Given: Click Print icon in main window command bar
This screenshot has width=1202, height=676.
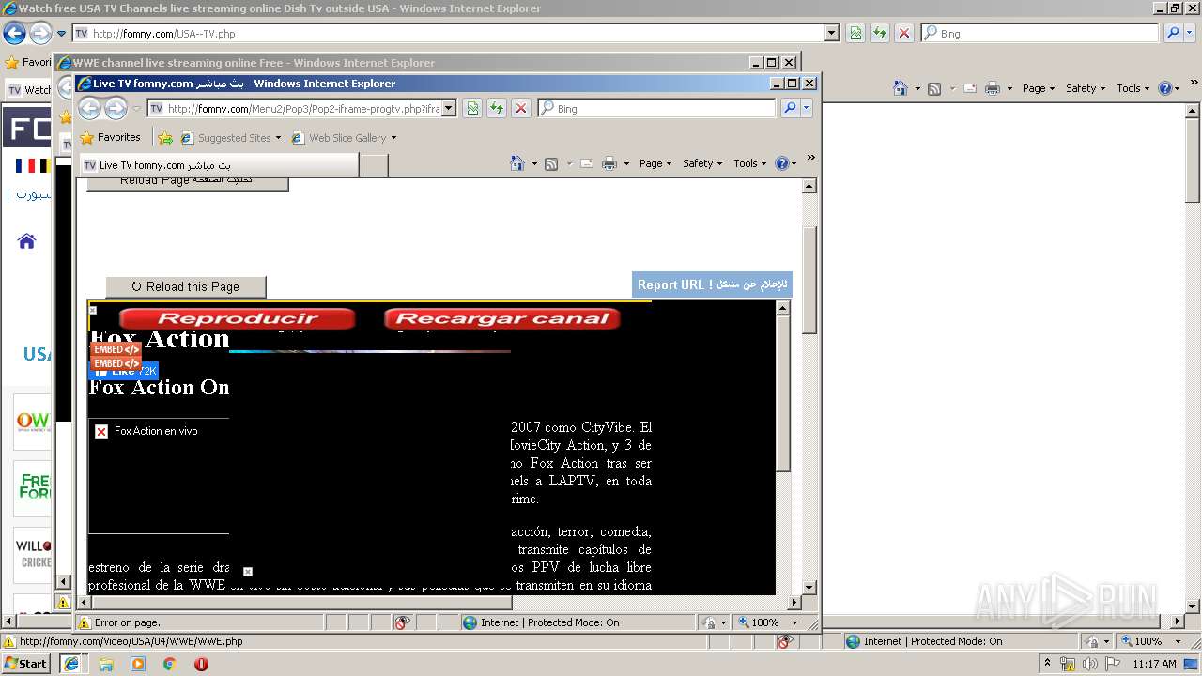Looking at the screenshot, I should coord(993,88).
